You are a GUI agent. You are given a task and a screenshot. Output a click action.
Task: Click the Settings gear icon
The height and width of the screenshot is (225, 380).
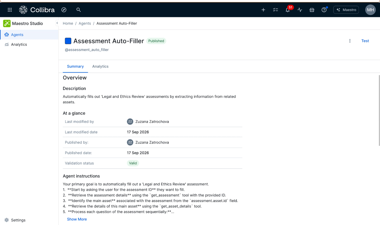click(7, 220)
